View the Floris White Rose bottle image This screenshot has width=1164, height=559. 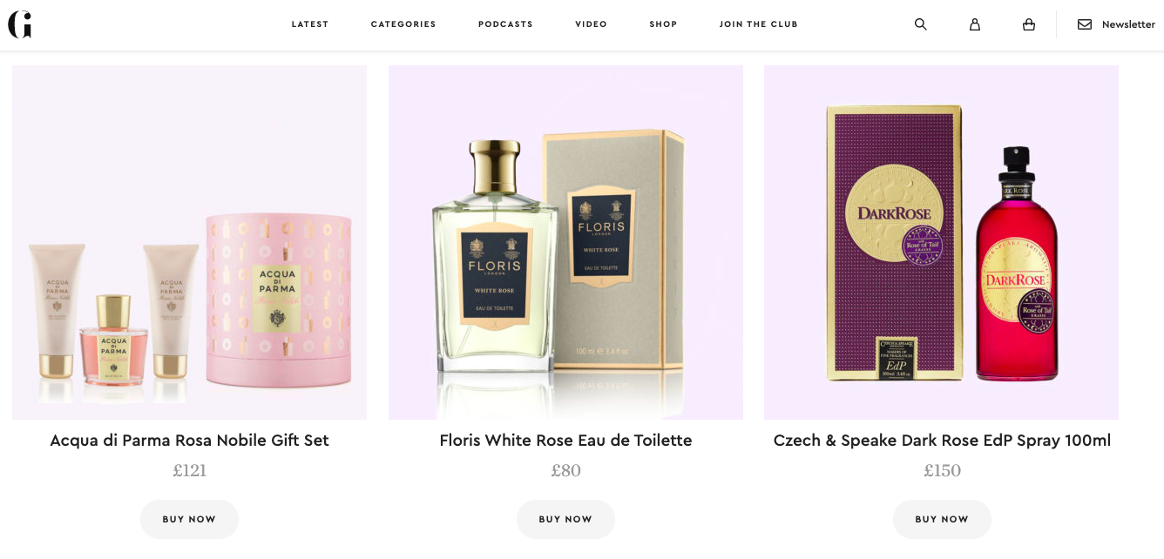point(565,242)
